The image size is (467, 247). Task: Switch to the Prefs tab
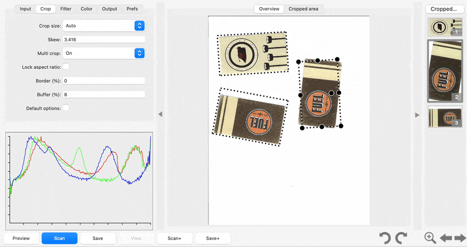(132, 9)
